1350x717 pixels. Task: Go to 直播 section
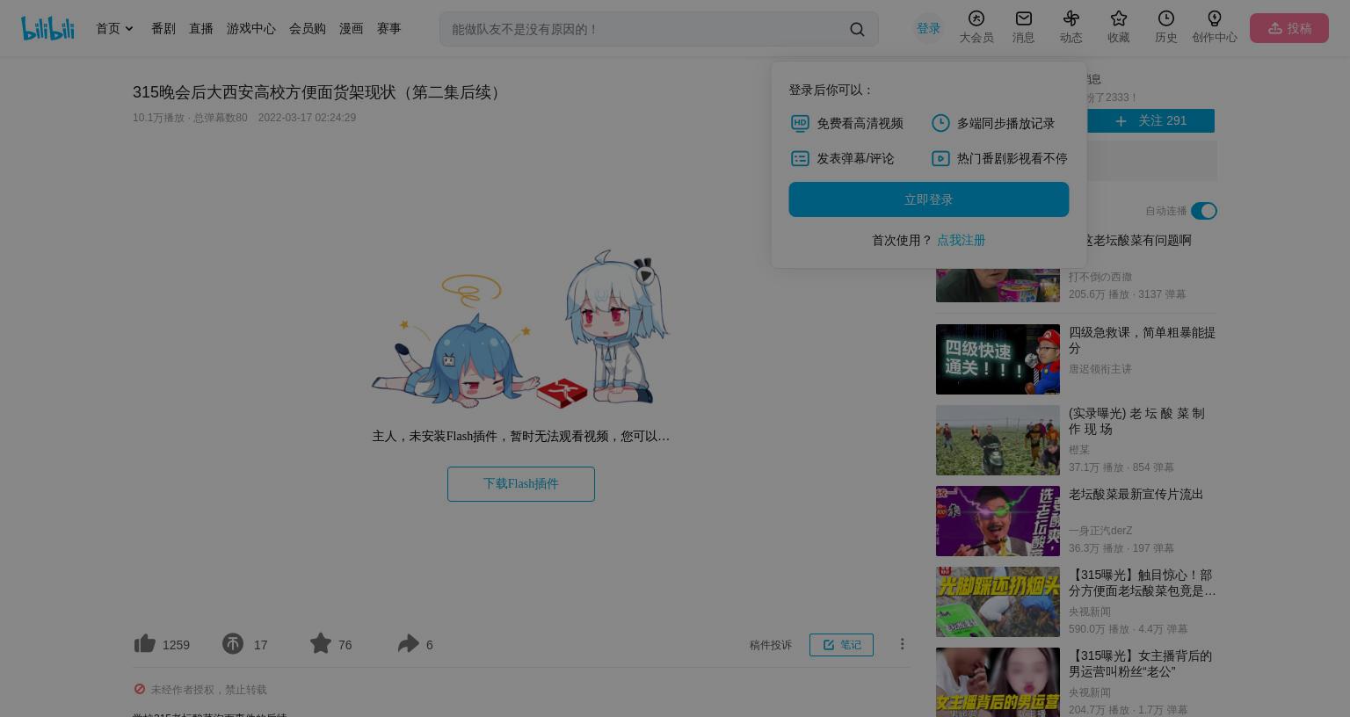pos(201,29)
